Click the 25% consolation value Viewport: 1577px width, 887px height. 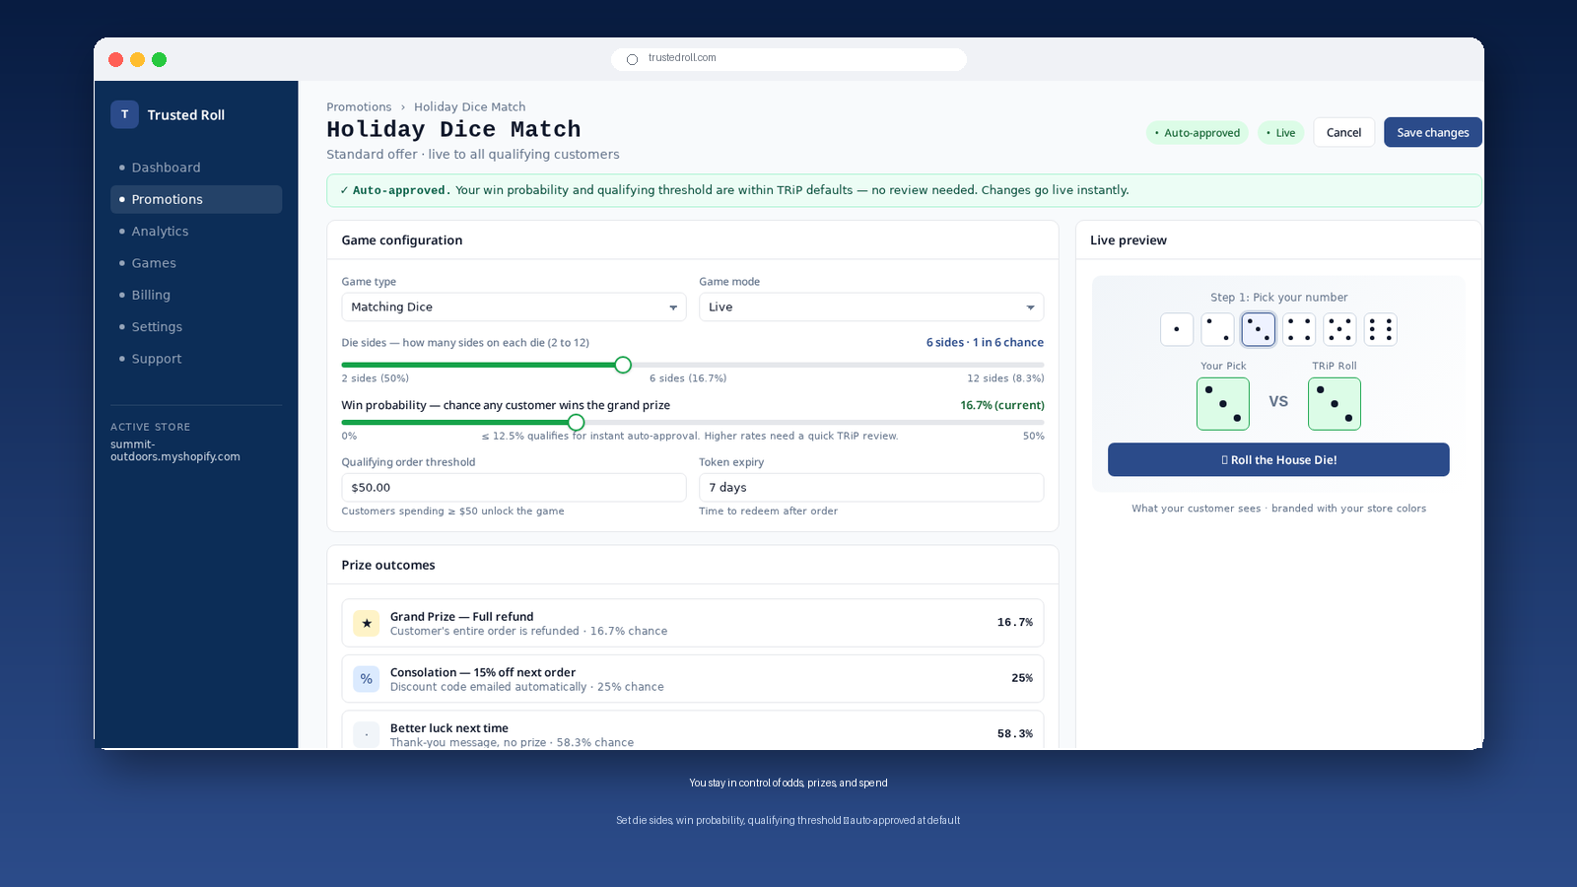1022,678
